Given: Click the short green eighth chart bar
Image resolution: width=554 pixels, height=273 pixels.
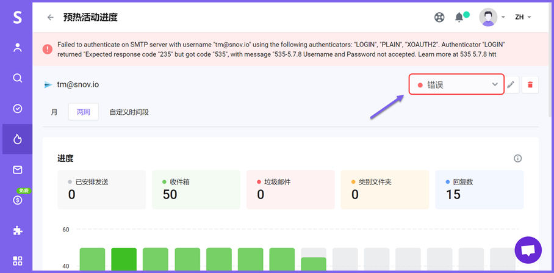Looking at the screenshot, I should click(x=314, y=264).
